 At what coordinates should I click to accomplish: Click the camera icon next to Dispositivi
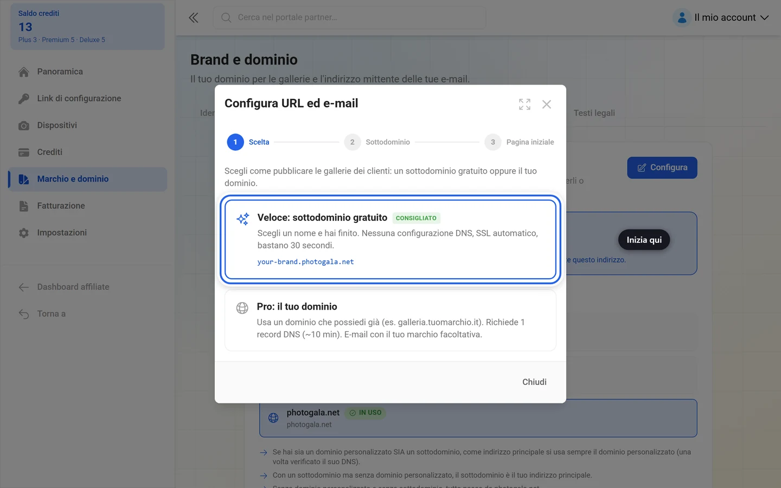pyautogui.click(x=24, y=125)
